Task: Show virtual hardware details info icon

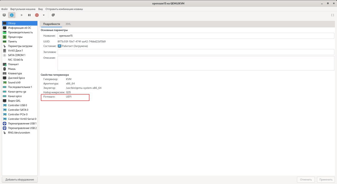Action: (x=12, y=15)
